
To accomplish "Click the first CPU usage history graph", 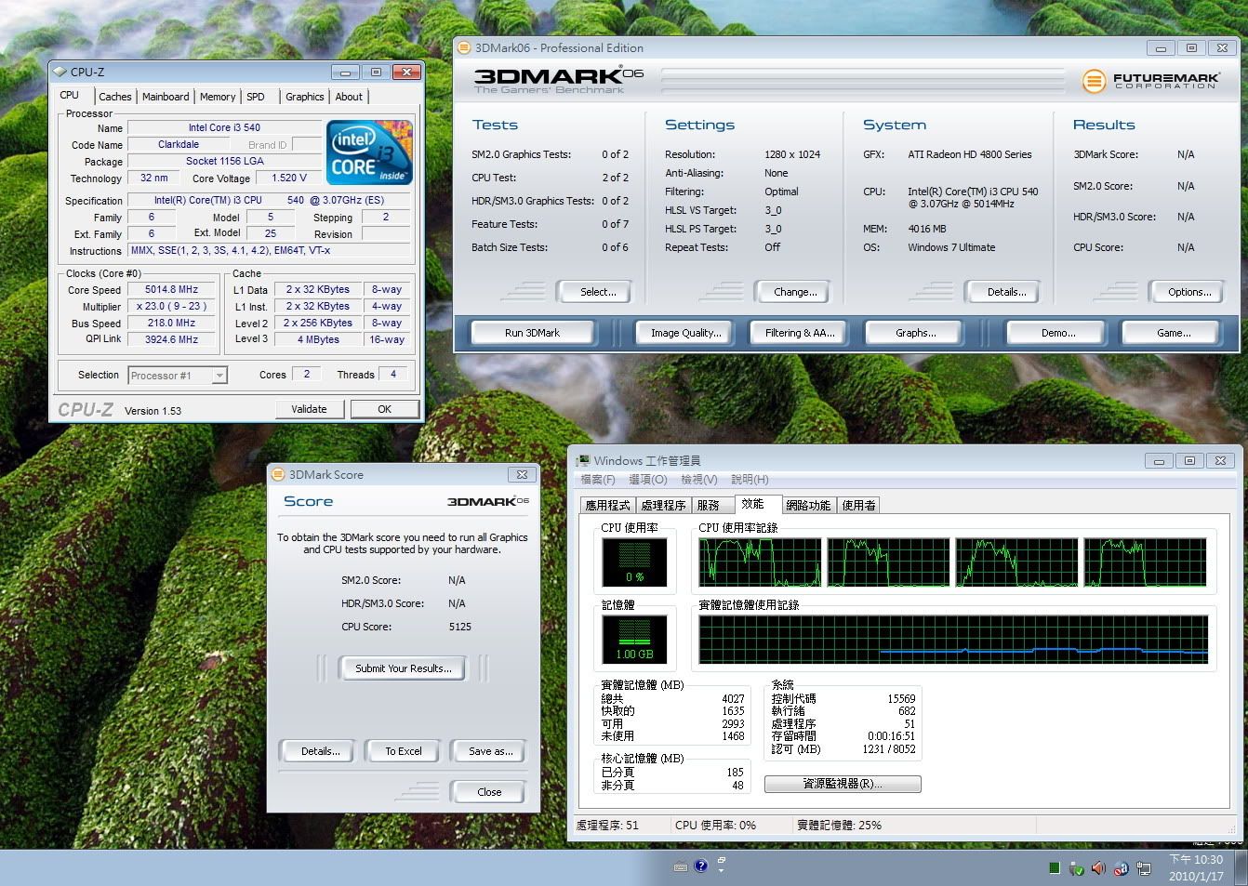I will (x=760, y=562).
